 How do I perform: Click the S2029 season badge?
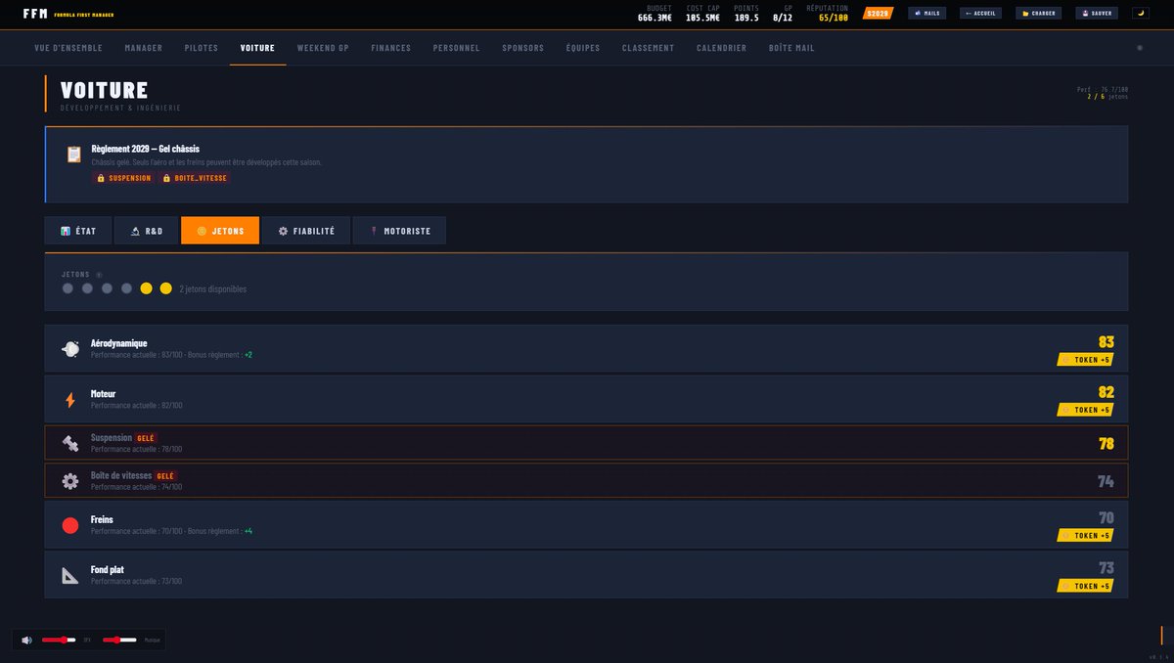point(879,14)
